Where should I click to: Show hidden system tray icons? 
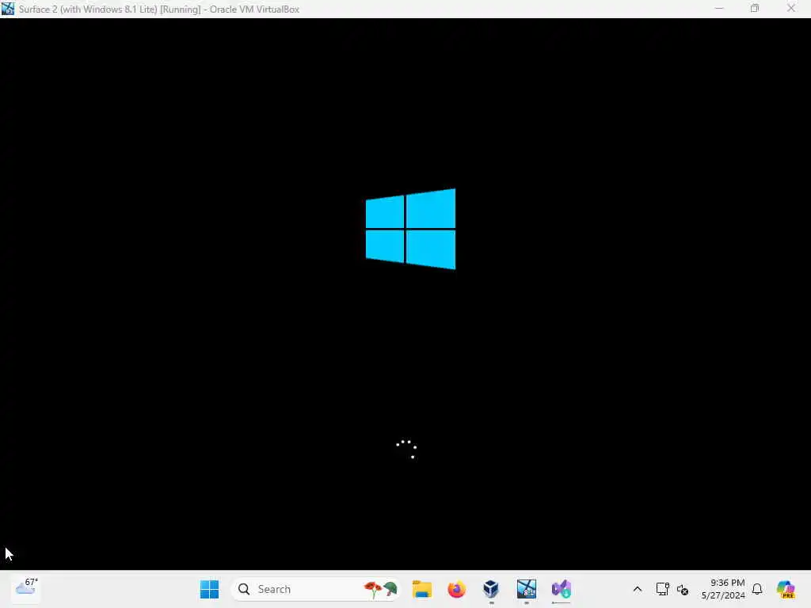(638, 589)
